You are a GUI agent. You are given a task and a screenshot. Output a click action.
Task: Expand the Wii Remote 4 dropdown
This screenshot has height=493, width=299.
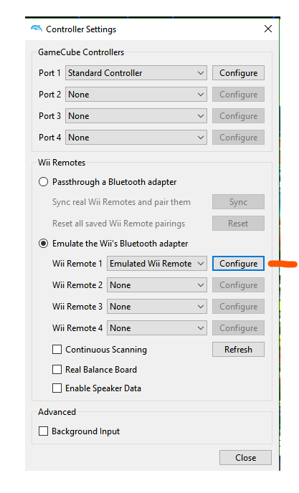coord(157,328)
